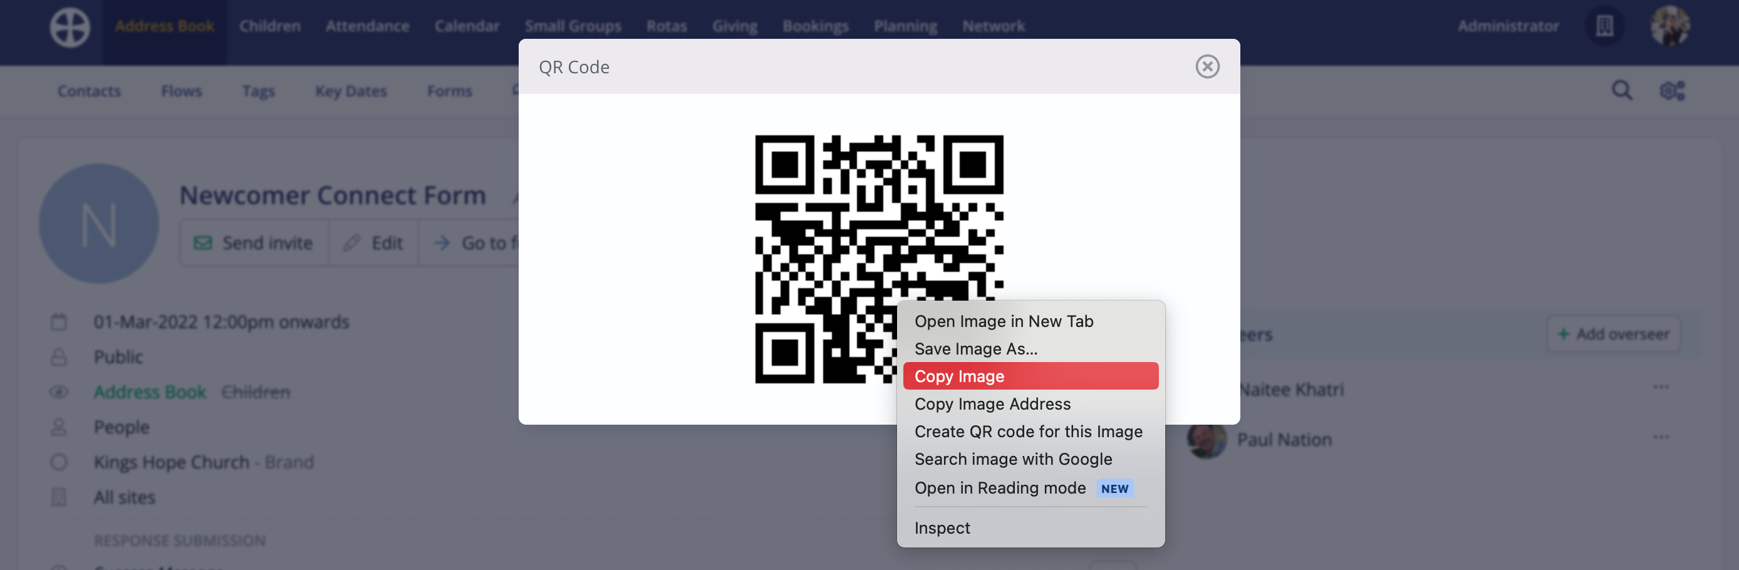Open the Planning module
This screenshot has width=1739, height=570.
click(x=905, y=26)
